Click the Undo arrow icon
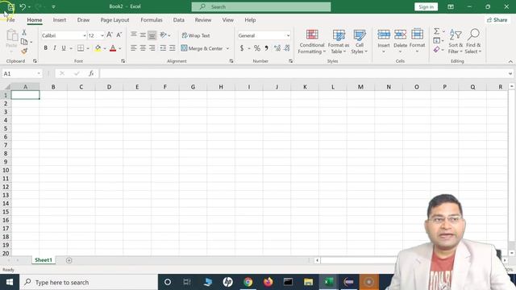The height and width of the screenshot is (290, 516). pos(23,6)
